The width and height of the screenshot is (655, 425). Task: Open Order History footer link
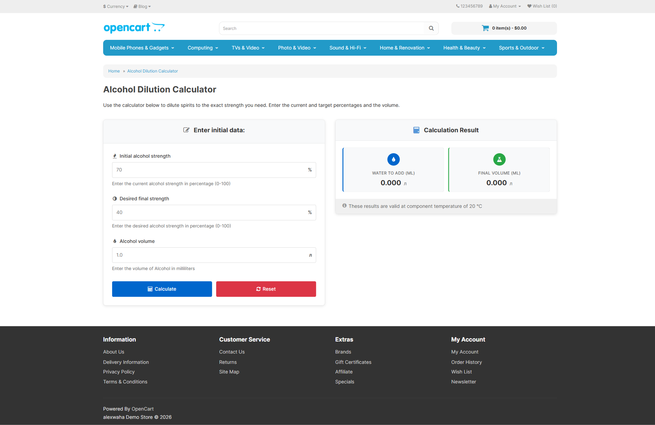coord(467,362)
